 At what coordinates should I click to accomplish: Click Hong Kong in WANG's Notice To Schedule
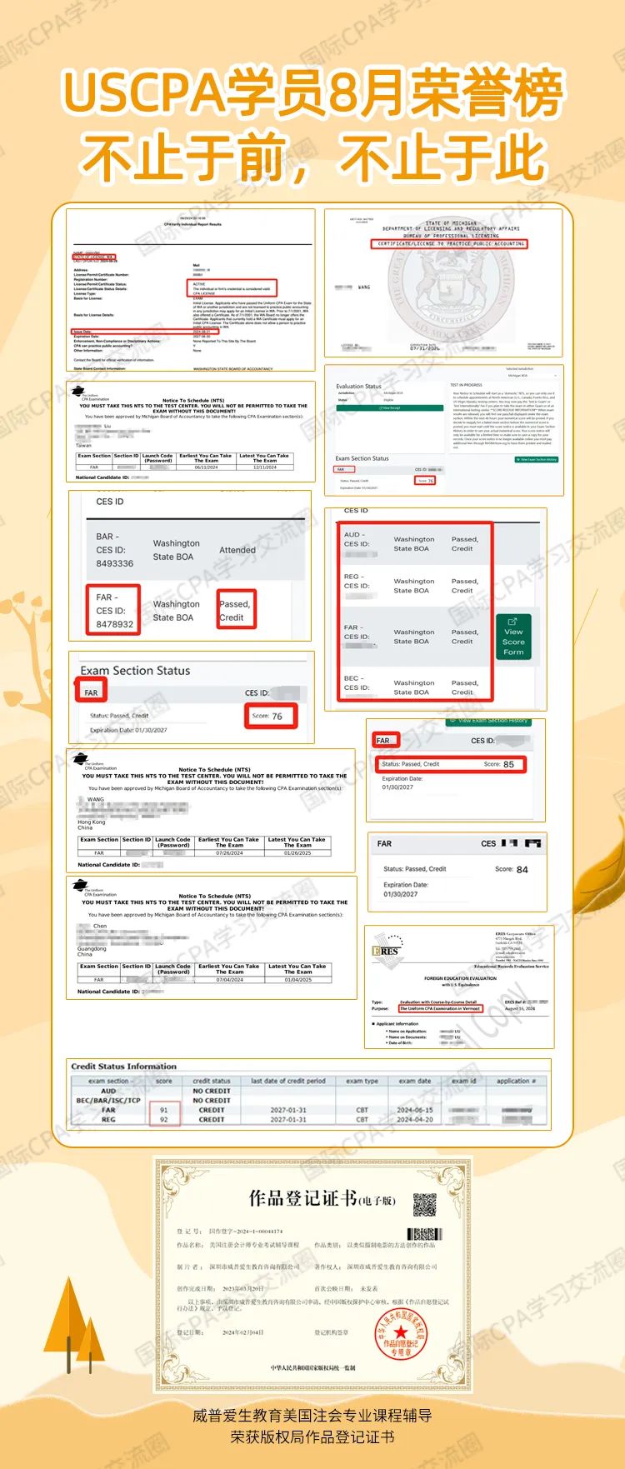92,822
